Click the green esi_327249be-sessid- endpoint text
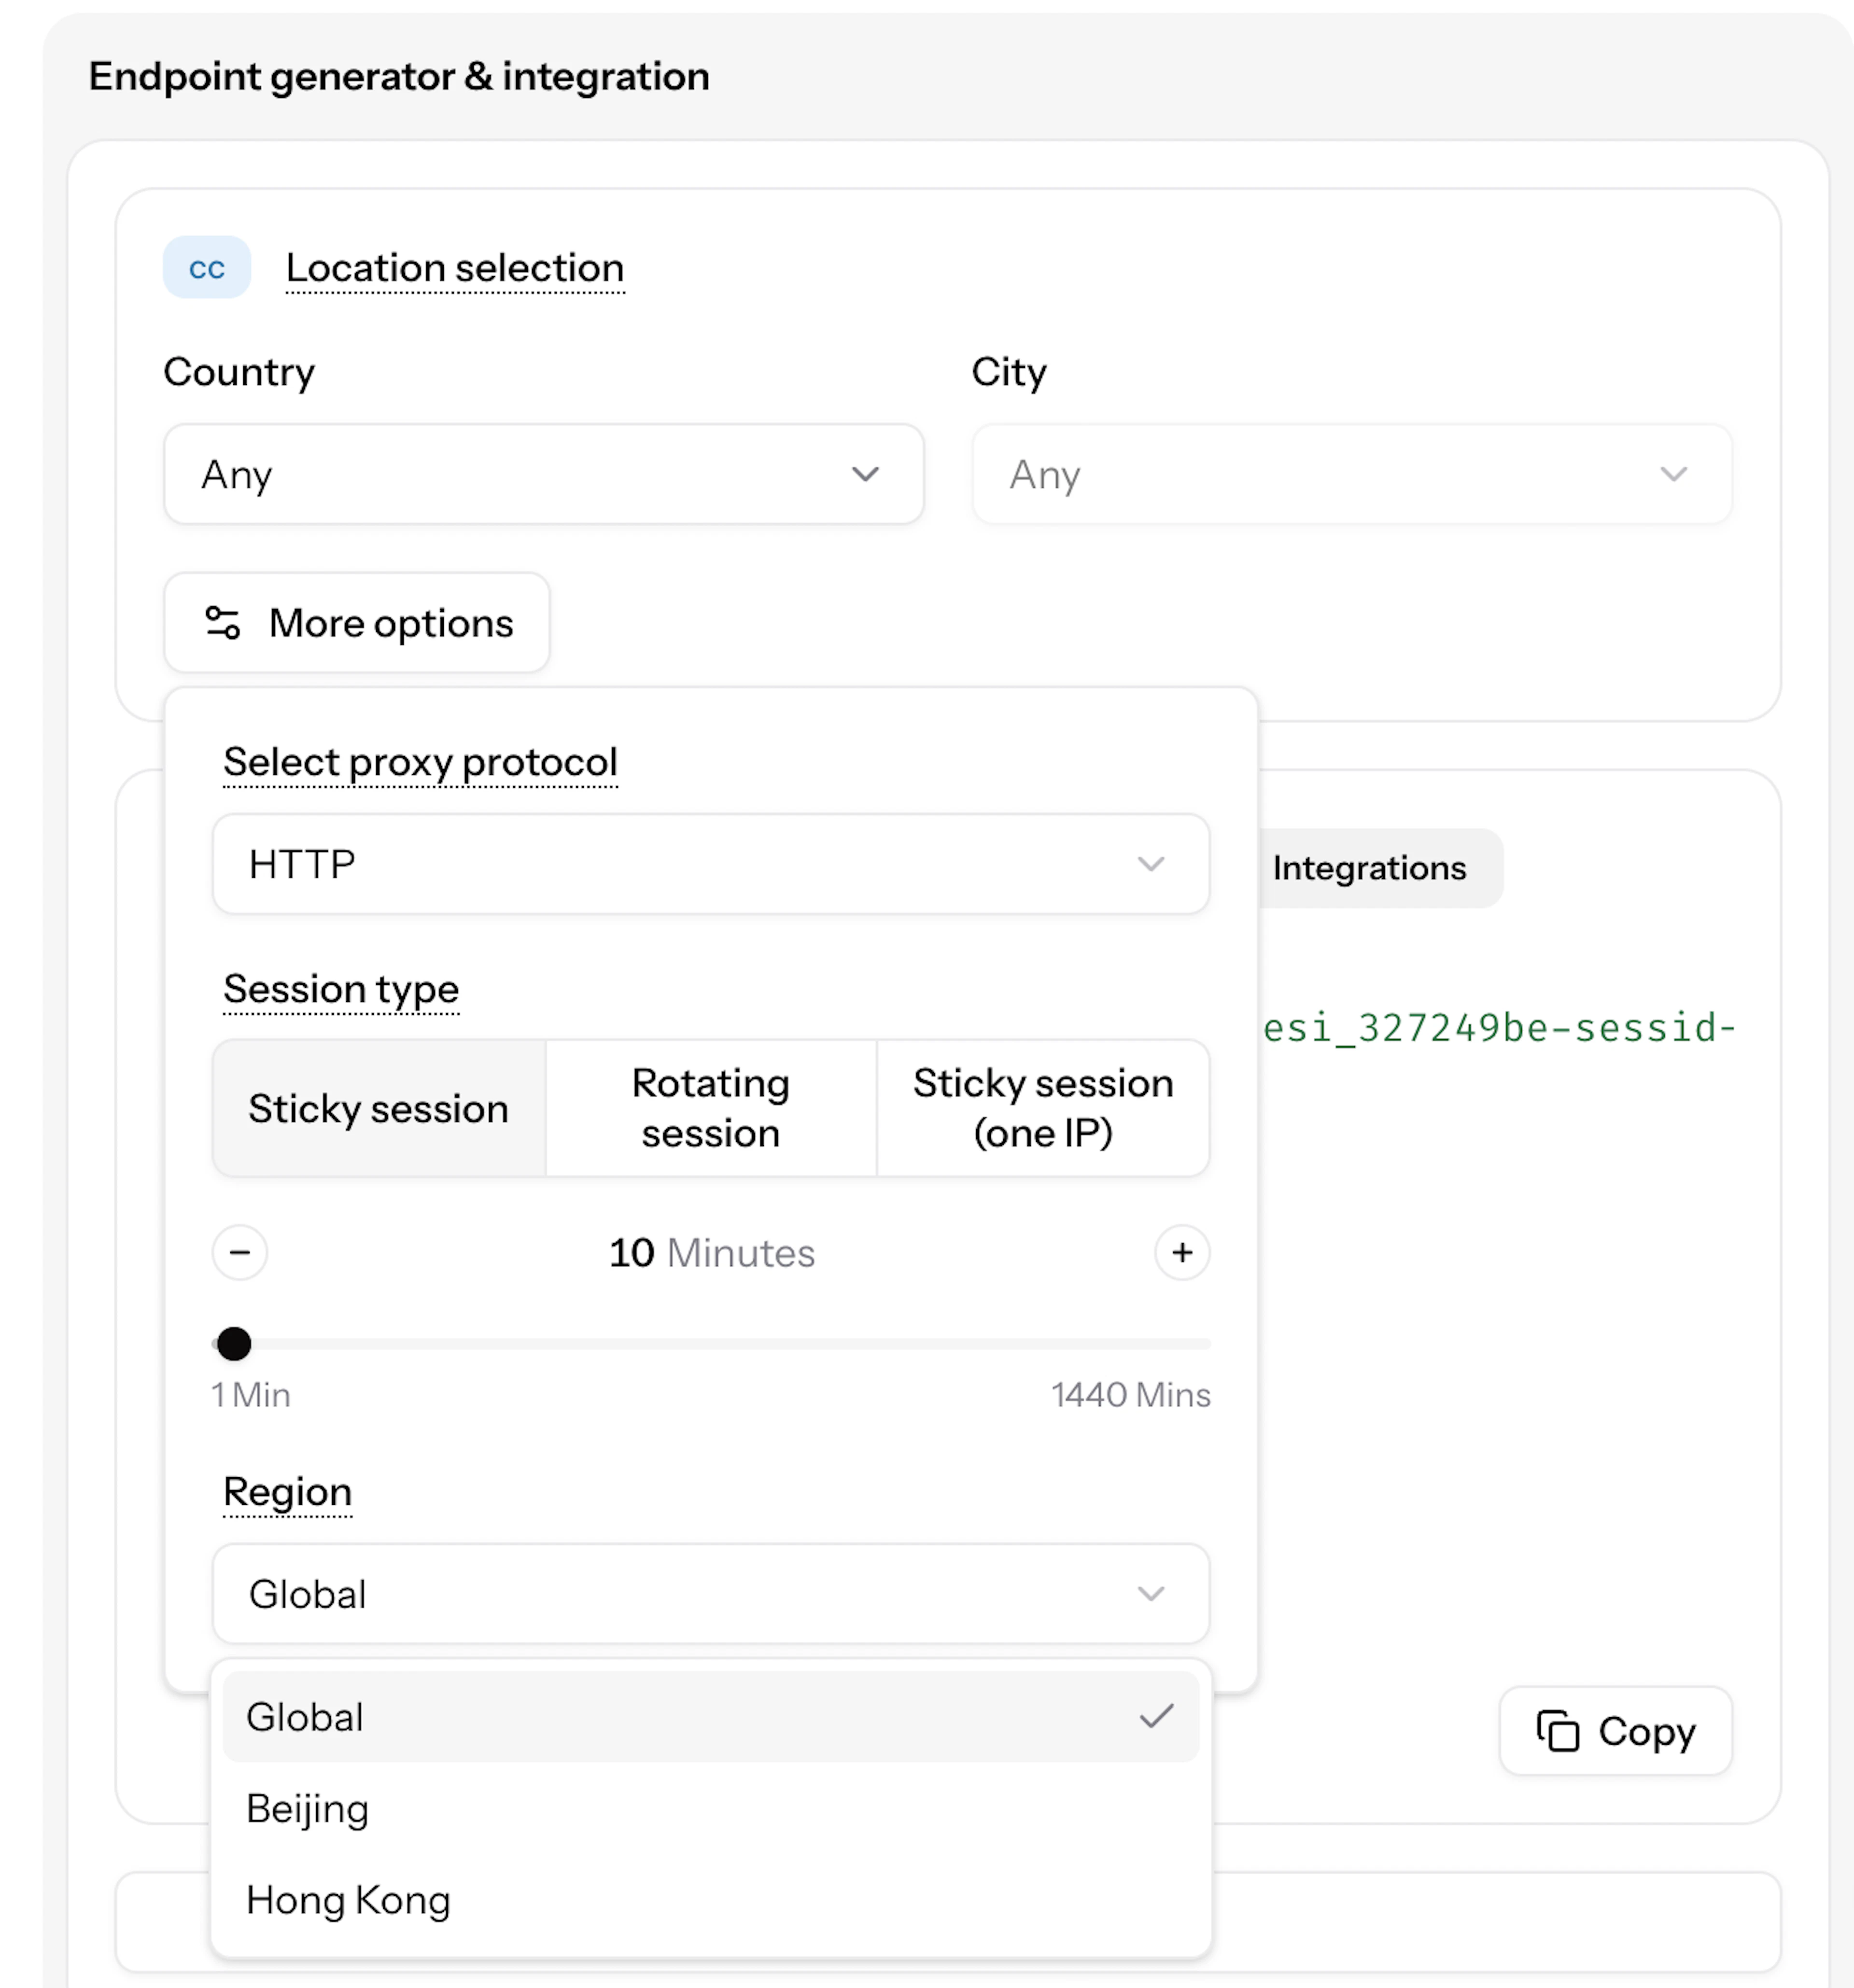Screen dimensions: 1854x1988 (x=1499, y=1028)
